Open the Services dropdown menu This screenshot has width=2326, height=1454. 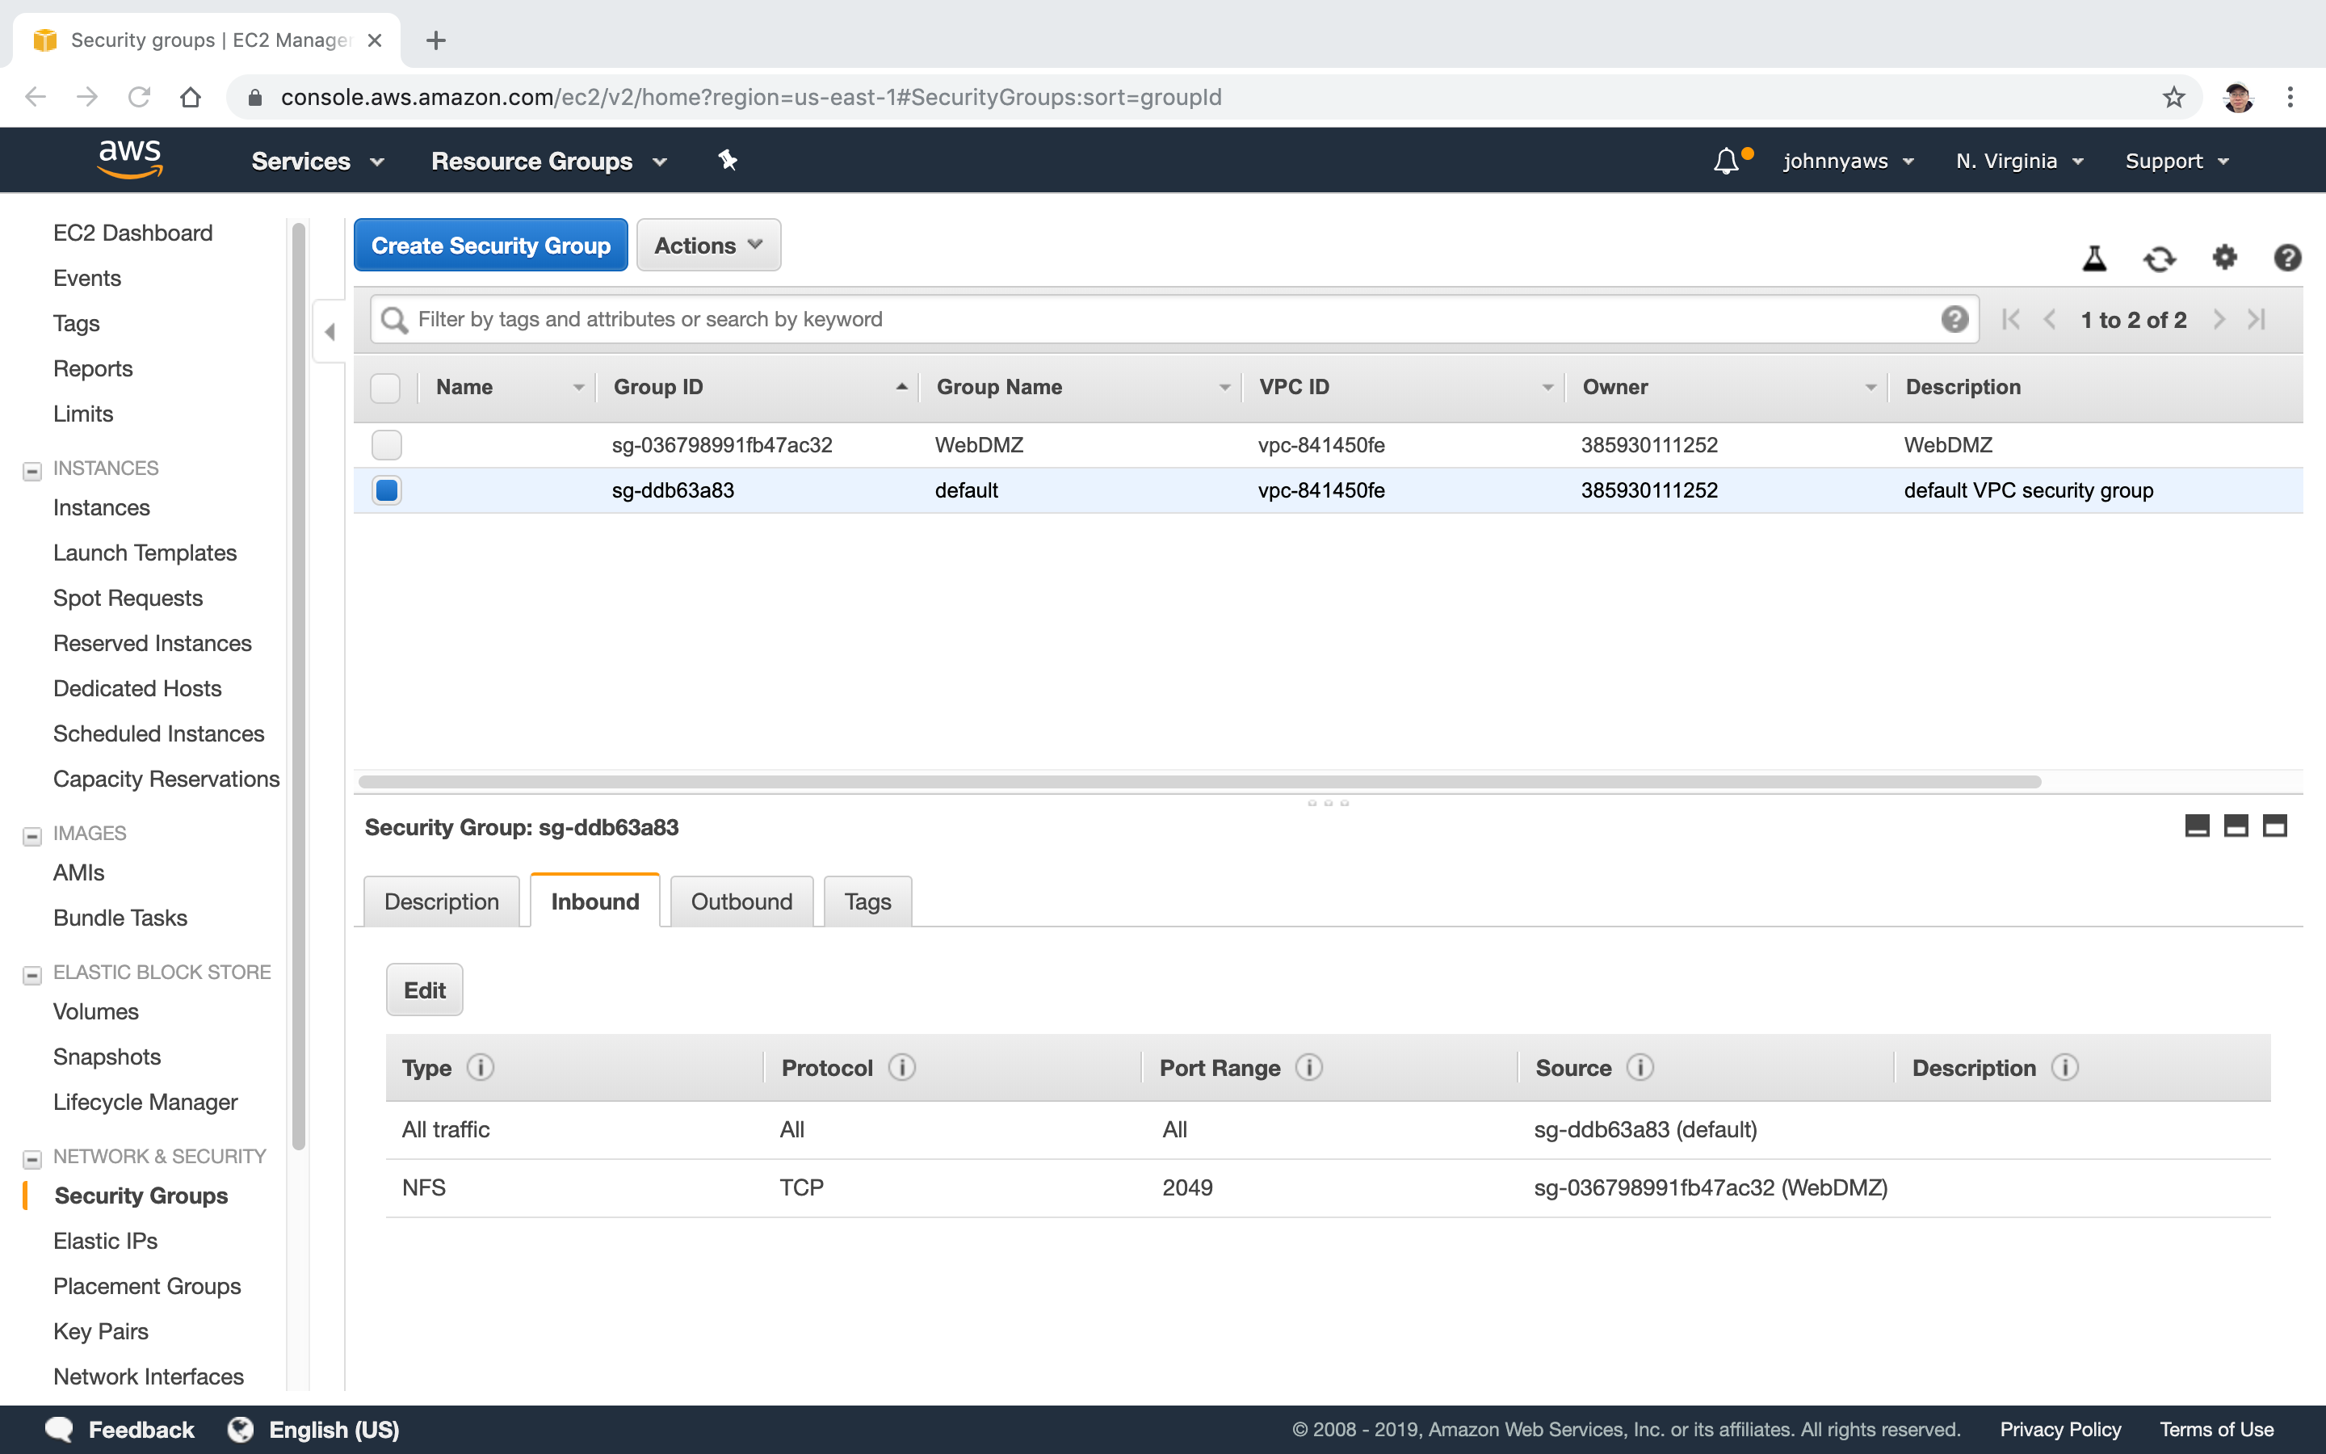317,161
